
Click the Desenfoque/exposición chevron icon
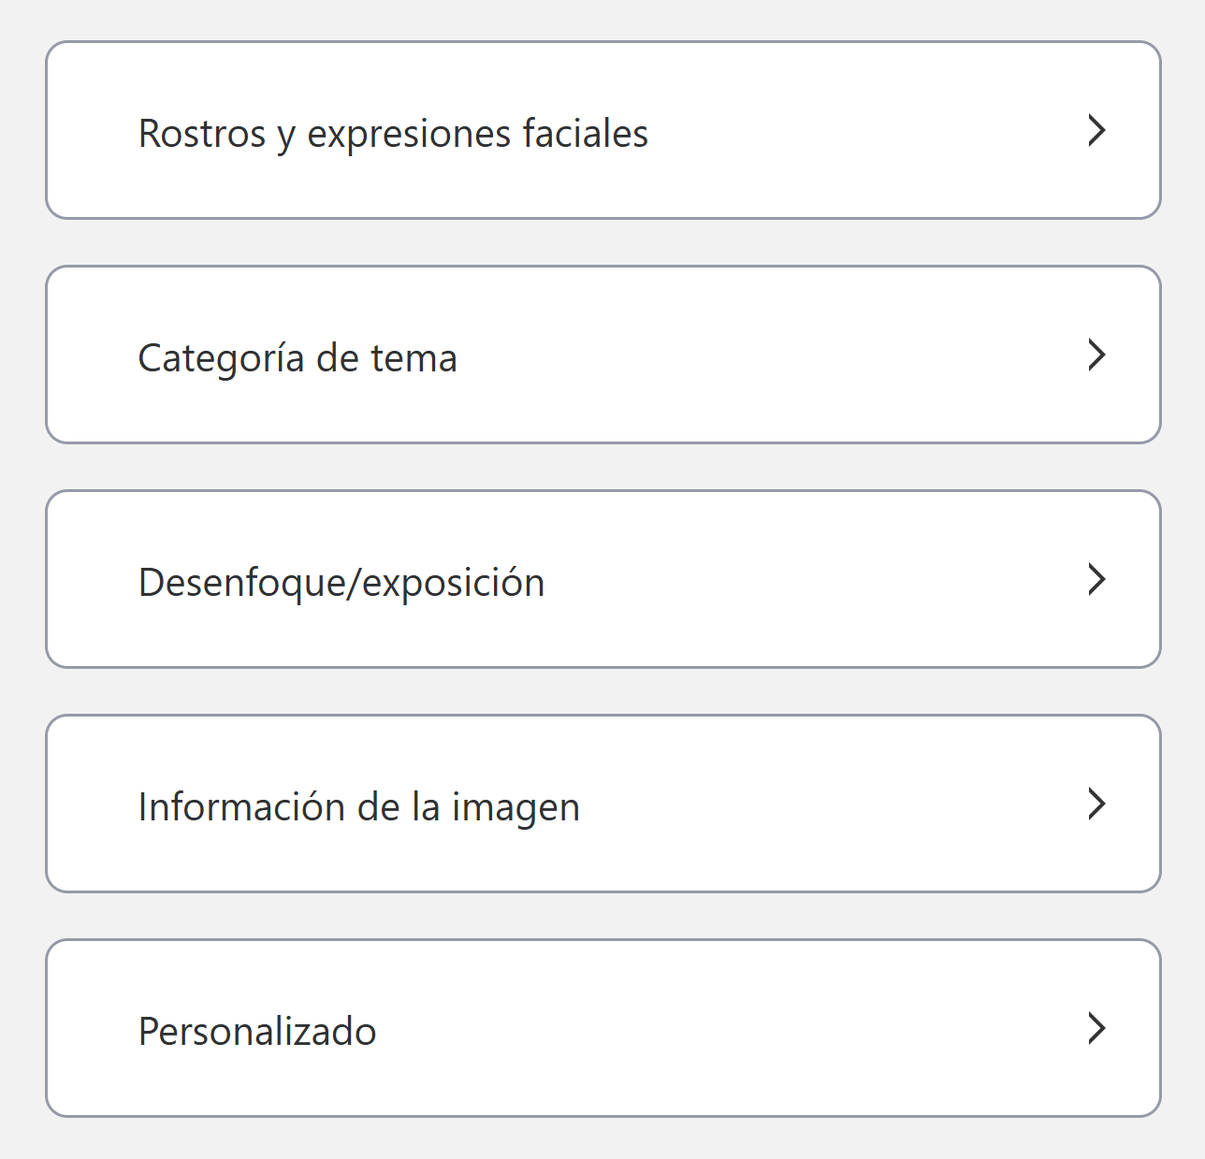(x=1096, y=579)
